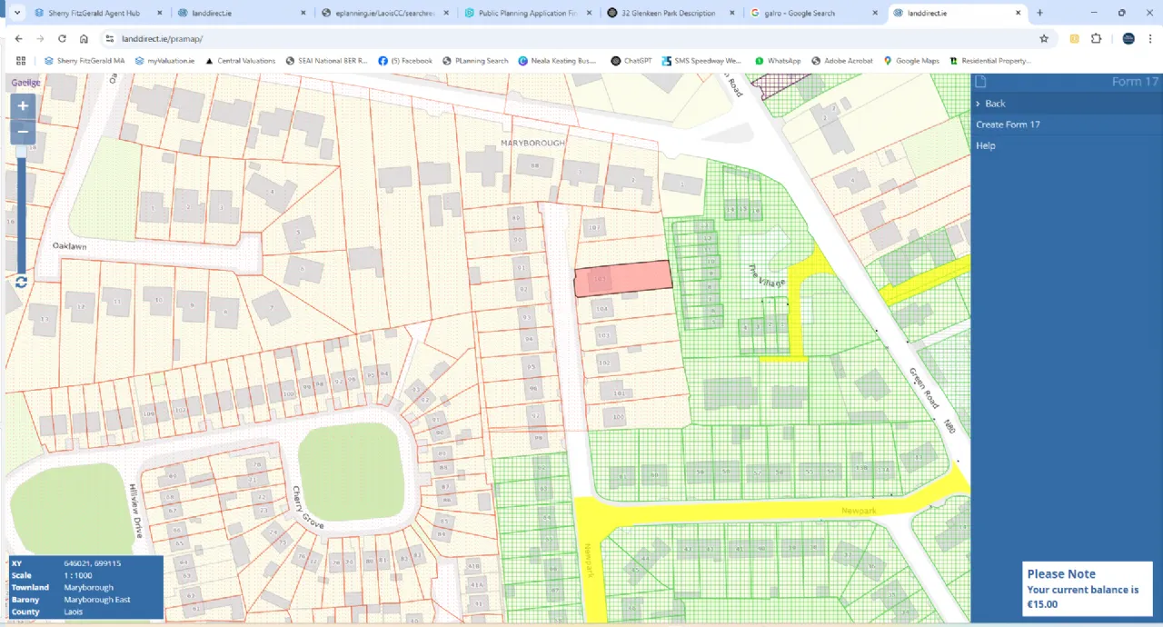This screenshot has height=627, width=1163.
Task: Select the highlighted red land parcel
Action: [623, 277]
